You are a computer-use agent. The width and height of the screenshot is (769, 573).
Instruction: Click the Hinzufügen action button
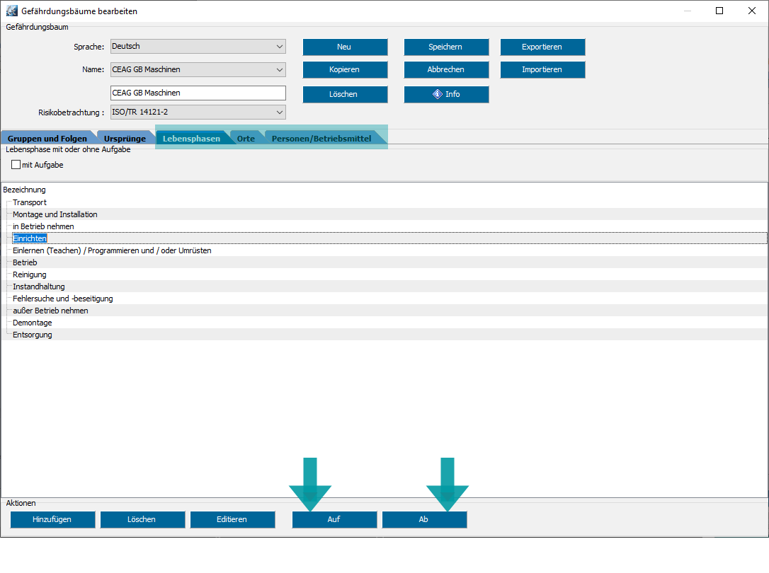[52, 519]
